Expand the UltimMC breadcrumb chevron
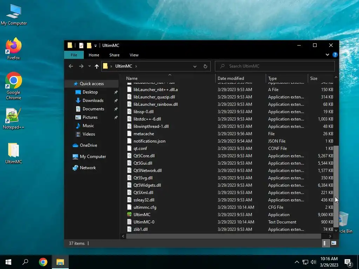The image size is (359, 269). pyautogui.click(x=136, y=66)
